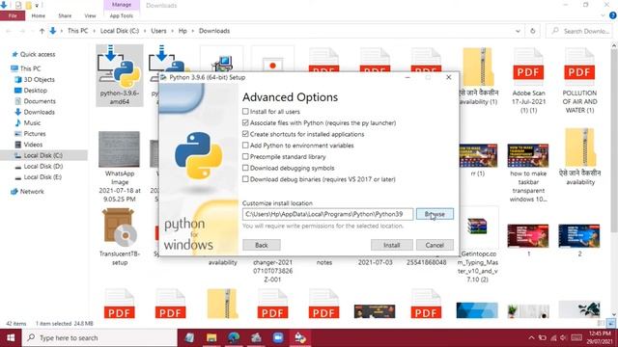Open Quick access in navigation pane

pos(38,54)
